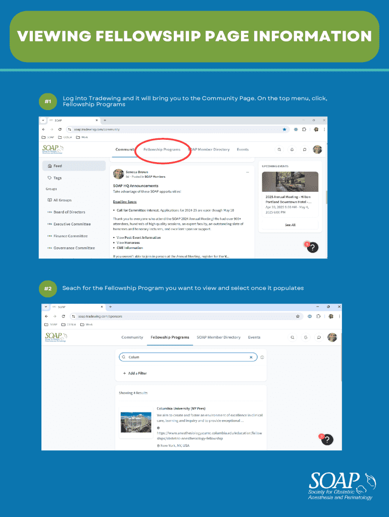389x517 pixels.
Task: Follow the CME Information link
Action: point(131,248)
